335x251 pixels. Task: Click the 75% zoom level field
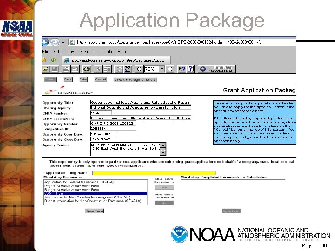pos(152,69)
